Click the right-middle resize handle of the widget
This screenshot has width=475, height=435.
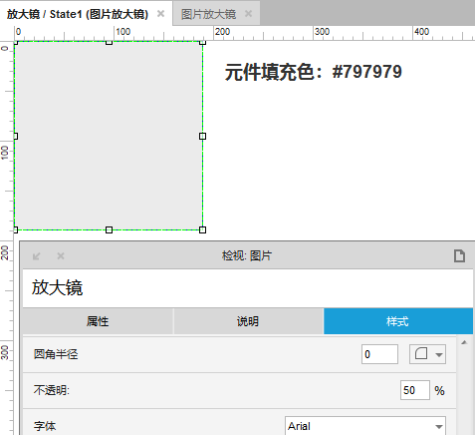click(x=202, y=136)
